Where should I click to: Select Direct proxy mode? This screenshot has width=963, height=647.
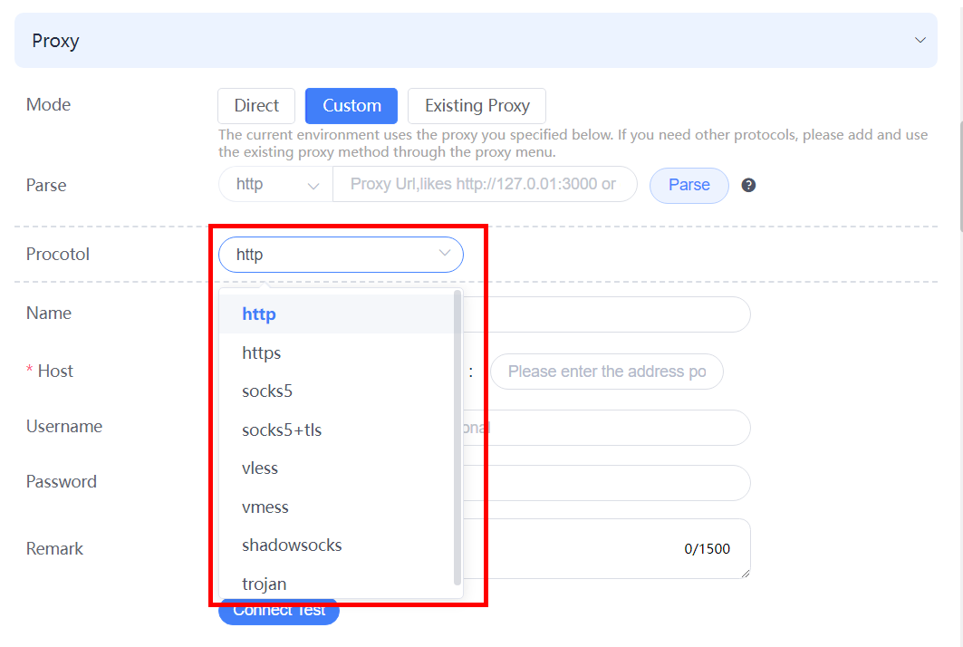[x=256, y=106]
